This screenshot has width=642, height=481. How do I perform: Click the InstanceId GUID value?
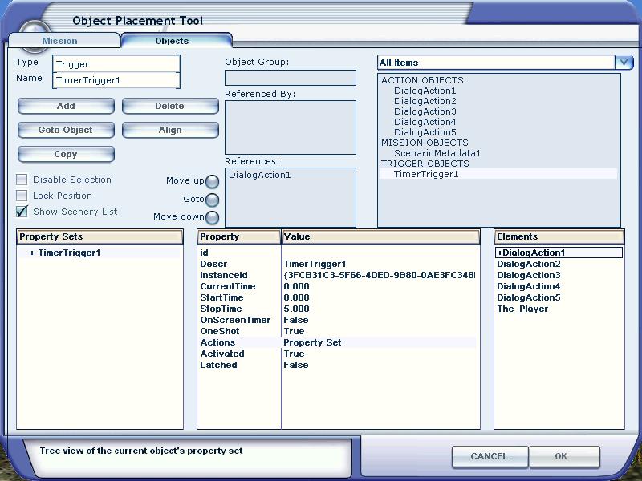point(379,275)
